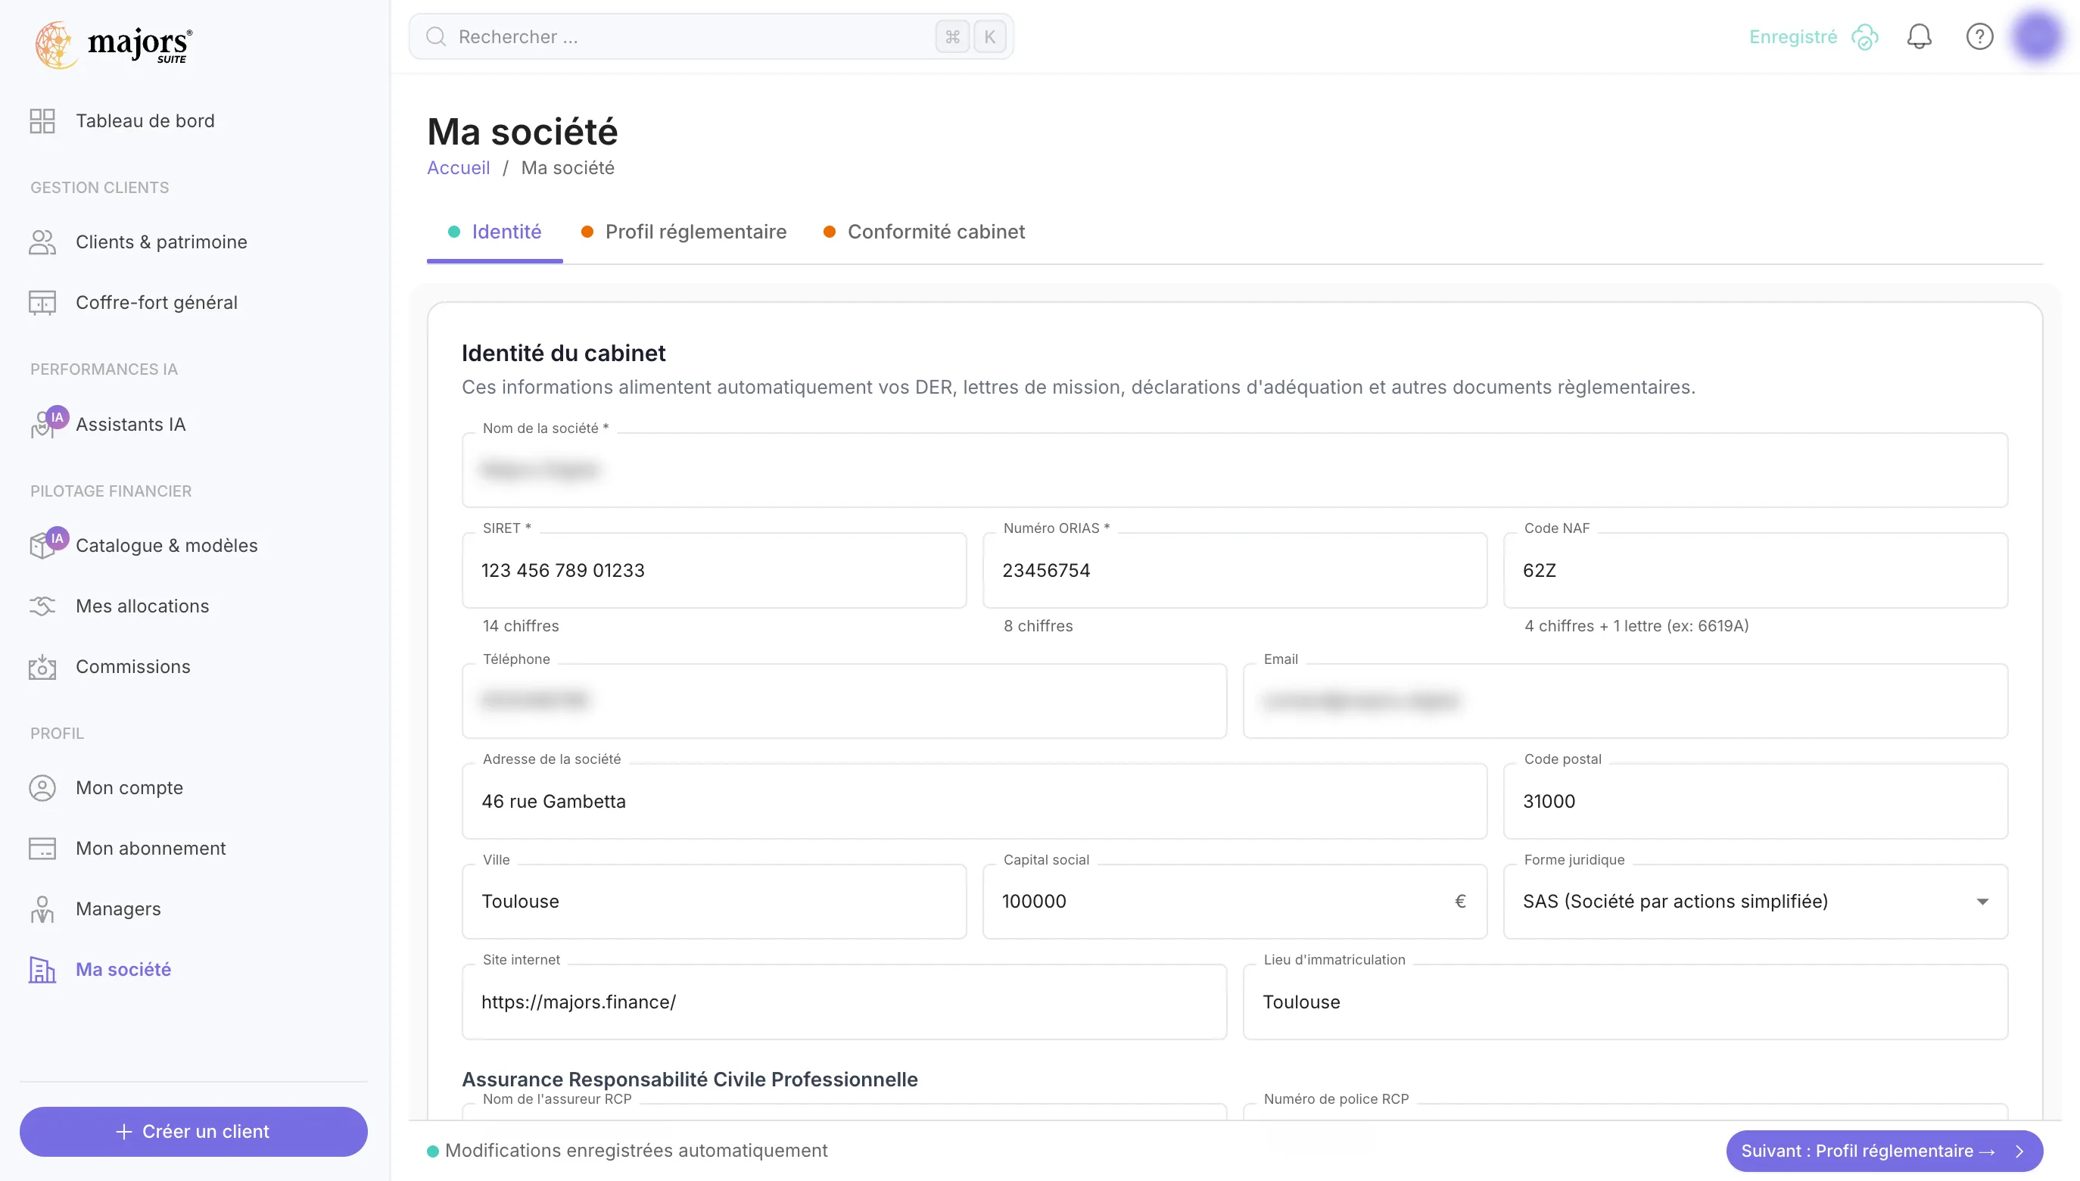Open Assistants IA page

(130, 424)
